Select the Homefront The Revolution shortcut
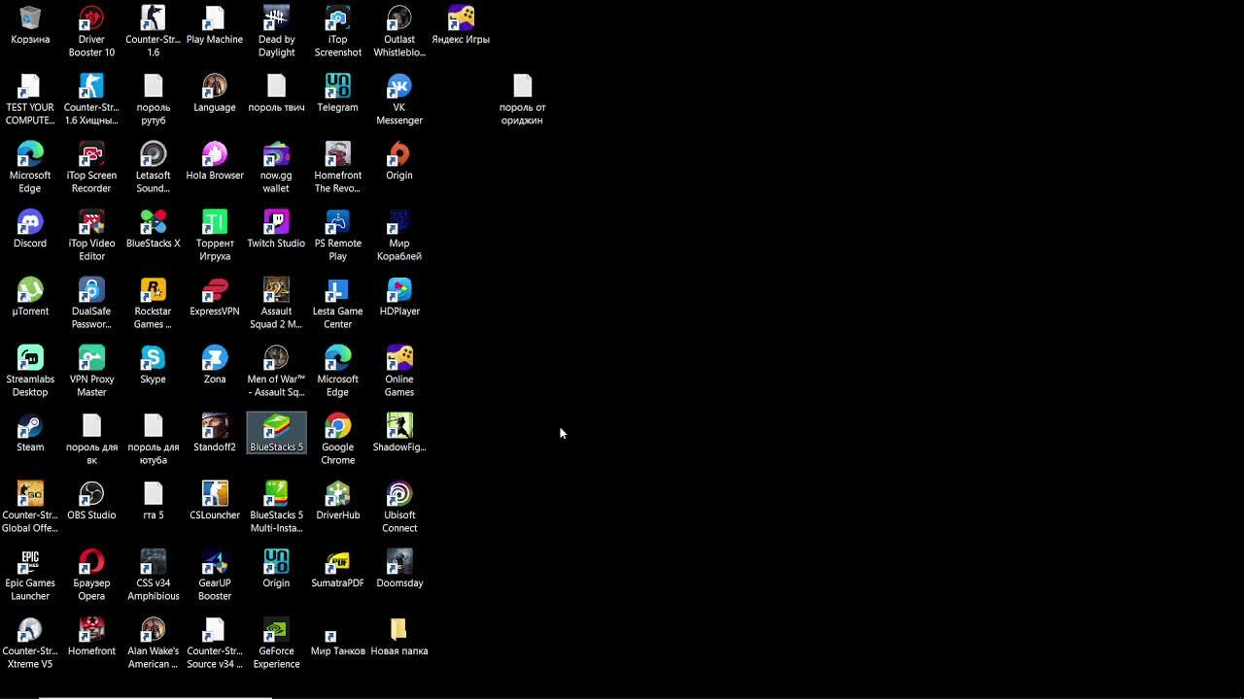Screen dimensions: 1244x699 click(337, 168)
